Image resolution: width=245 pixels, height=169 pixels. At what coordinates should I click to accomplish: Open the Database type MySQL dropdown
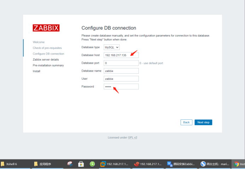click(112, 47)
